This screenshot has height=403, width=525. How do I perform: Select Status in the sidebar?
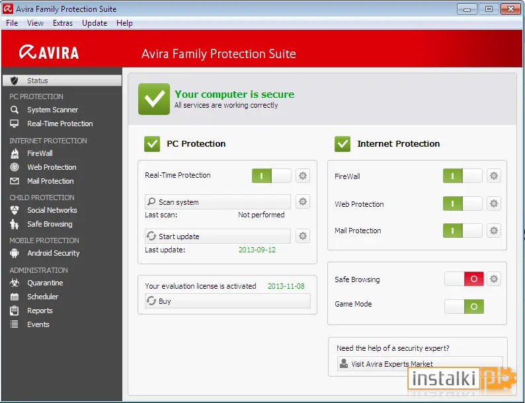(x=62, y=81)
